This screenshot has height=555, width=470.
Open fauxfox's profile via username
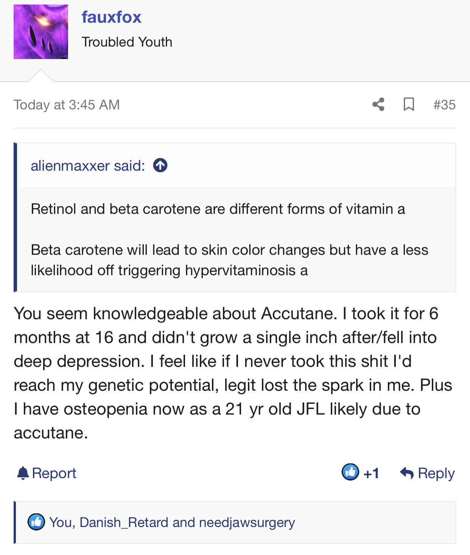(111, 17)
